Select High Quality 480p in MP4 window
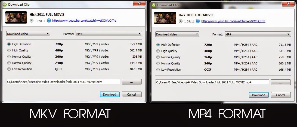This screenshot has width=297, height=127. (x=158, y=51)
